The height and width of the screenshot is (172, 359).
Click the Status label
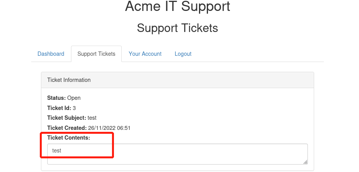(x=56, y=98)
